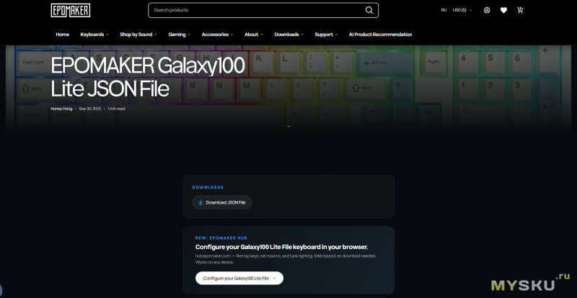
Task: Open the USD ($) currency dropdown
Action: click(462, 10)
